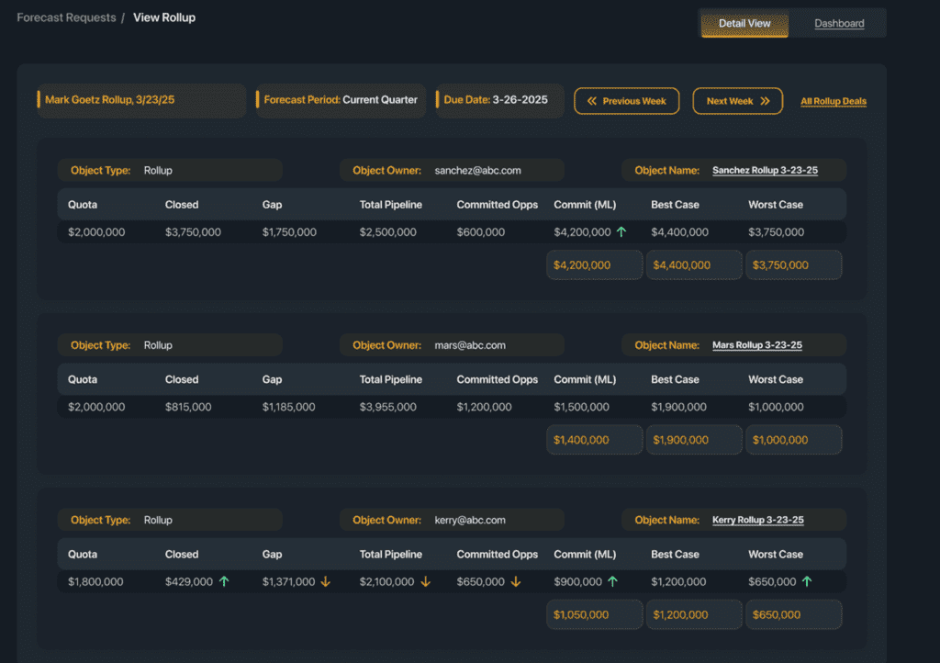Click down arrow beside Kerry Total Pipeline $2,100,000

(x=427, y=581)
